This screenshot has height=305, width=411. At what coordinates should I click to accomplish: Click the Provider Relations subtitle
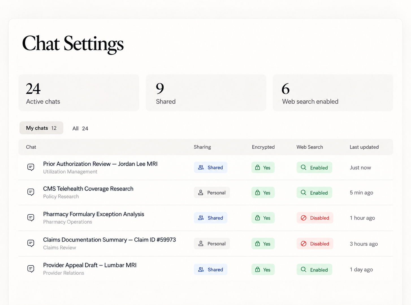tap(64, 273)
